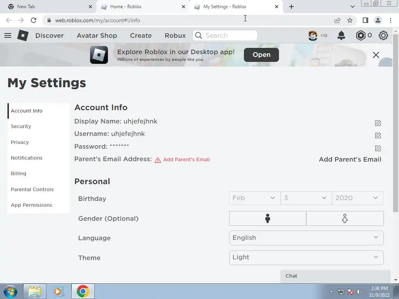Open the system volume icon
Screen dimensions: 399x299
click(360, 292)
